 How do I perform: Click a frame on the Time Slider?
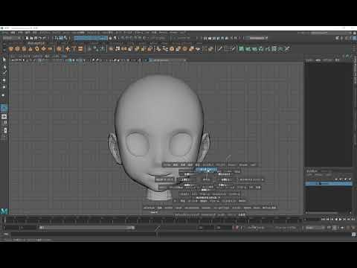tap(154, 220)
